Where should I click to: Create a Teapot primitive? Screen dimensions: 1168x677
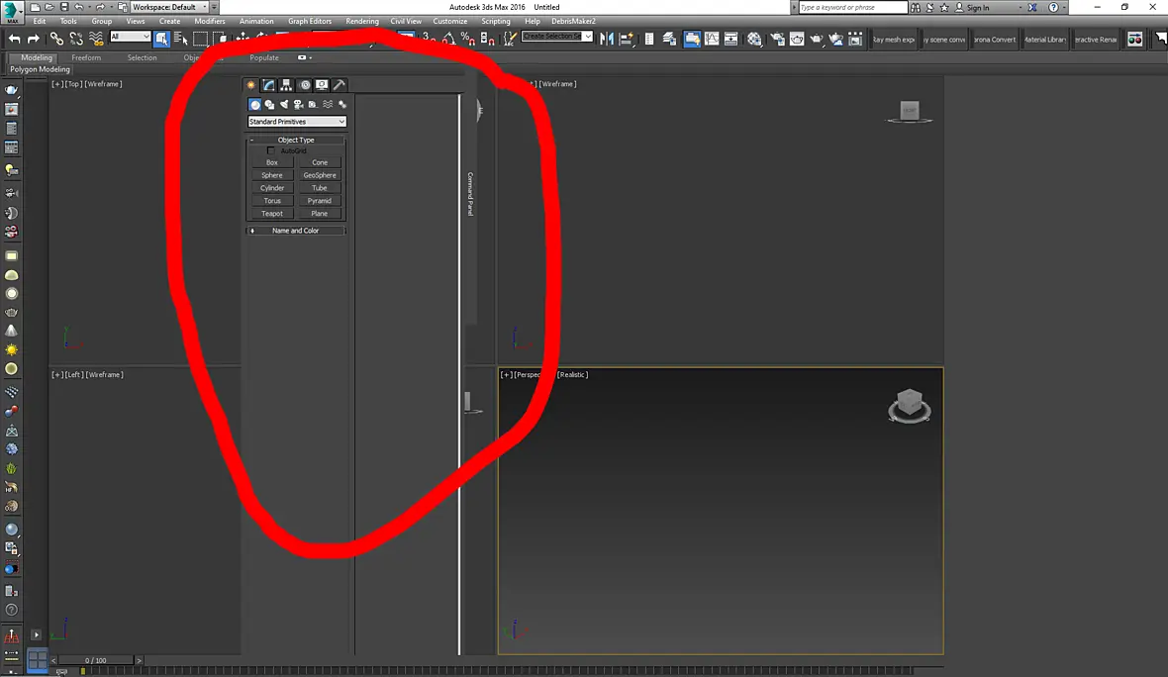pos(272,213)
